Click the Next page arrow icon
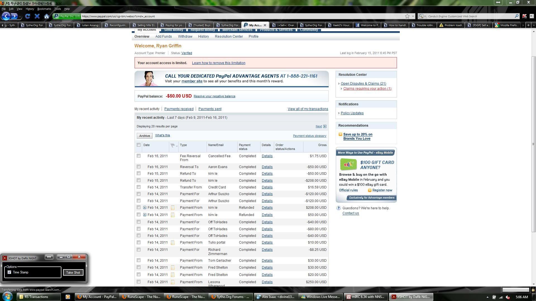 click(325, 127)
